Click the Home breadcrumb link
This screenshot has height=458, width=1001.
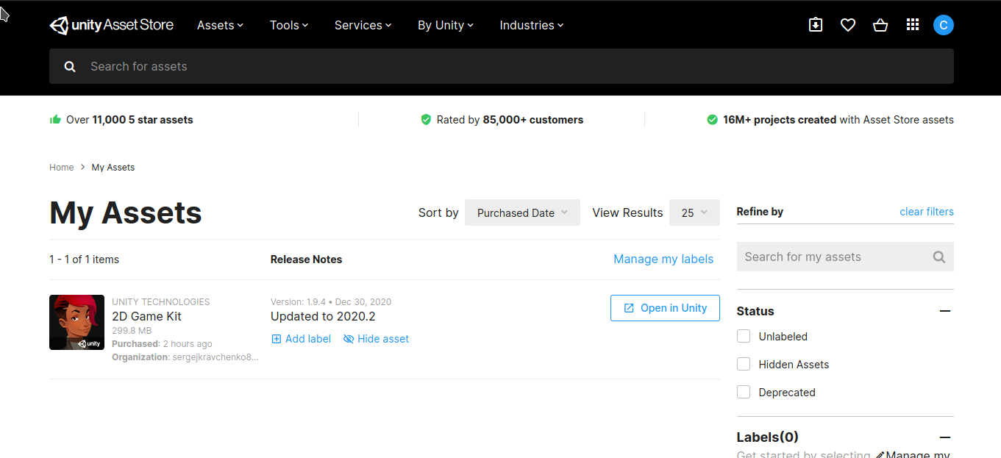[62, 168]
